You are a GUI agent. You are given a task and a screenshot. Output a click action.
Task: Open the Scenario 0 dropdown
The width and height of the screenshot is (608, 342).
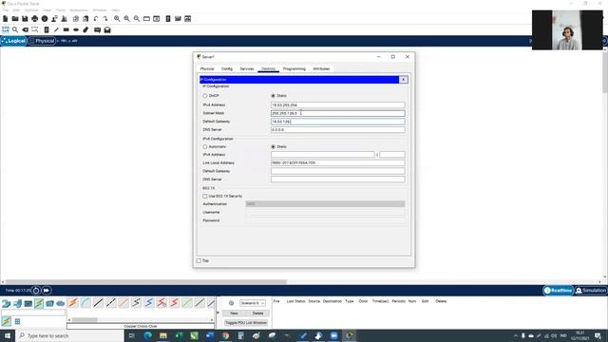(253, 303)
